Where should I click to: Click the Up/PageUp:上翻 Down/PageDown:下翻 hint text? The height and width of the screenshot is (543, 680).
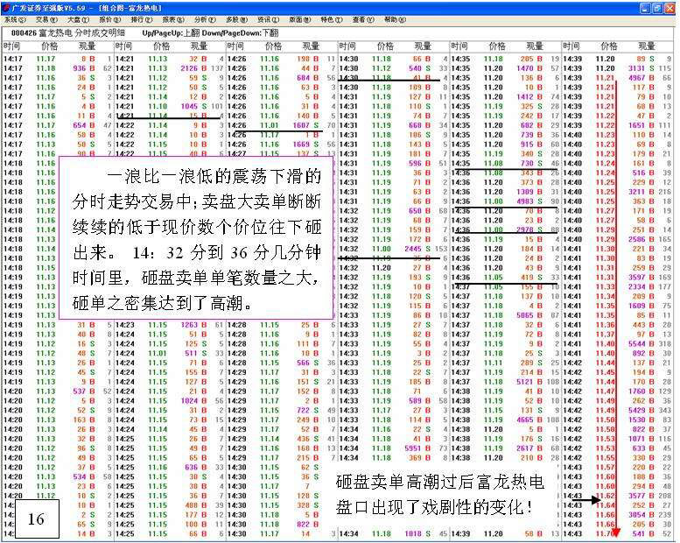[210, 33]
